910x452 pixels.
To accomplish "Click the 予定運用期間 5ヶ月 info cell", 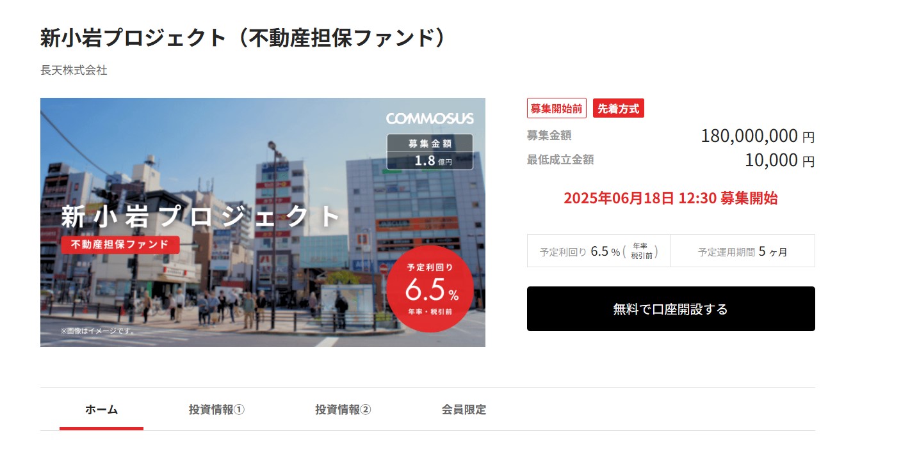I will point(743,251).
